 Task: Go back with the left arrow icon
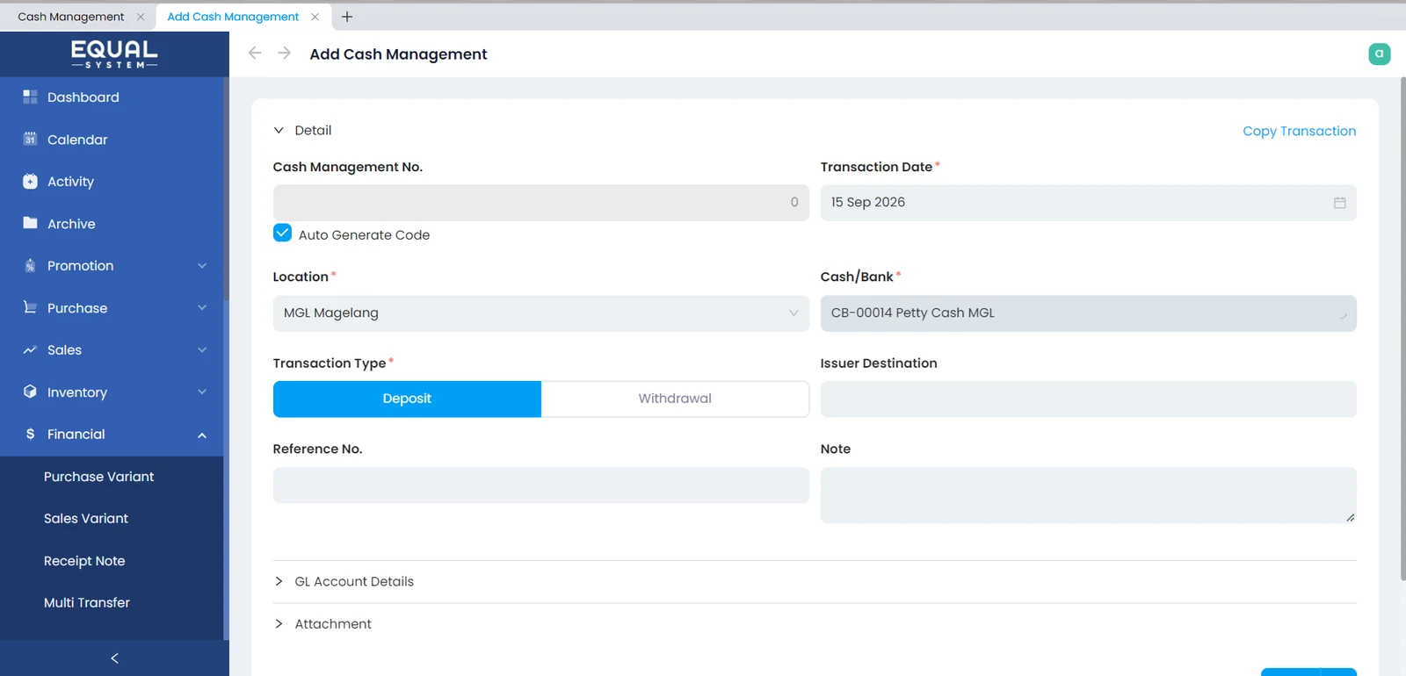[x=255, y=53]
